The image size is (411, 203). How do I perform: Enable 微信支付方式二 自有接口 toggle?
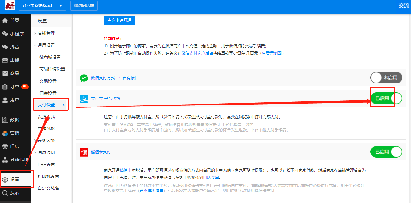tap(386, 78)
